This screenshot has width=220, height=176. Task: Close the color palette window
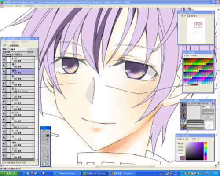pos(212,52)
